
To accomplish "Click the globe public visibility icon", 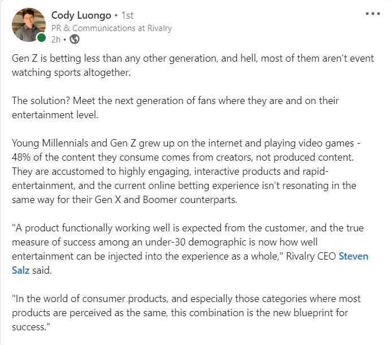I will pyautogui.click(x=75, y=39).
